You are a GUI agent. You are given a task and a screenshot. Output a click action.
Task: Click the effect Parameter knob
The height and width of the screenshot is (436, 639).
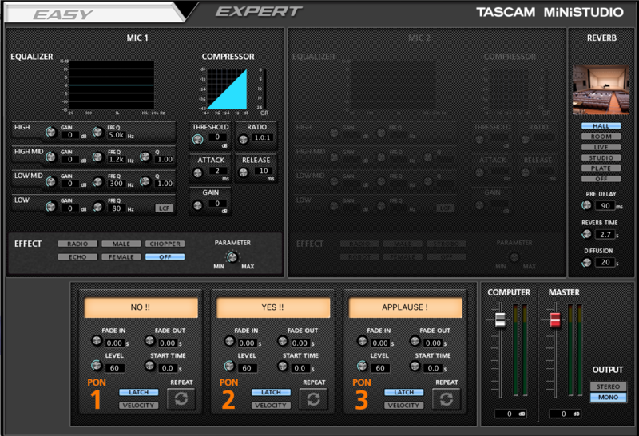pyautogui.click(x=232, y=256)
